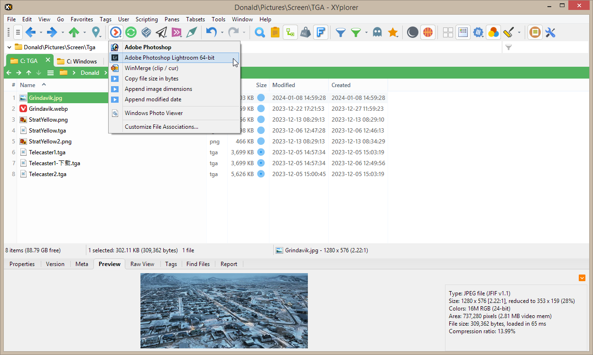Select Adobe Photoshop Lightroom 64-bit menu entry
The height and width of the screenshot is (355, 593).
pyautogui.click(x=169, y=58)
